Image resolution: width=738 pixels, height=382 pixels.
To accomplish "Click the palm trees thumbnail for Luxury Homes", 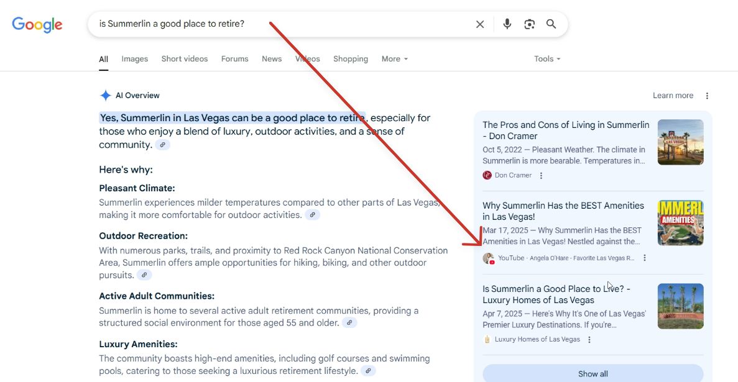I will pos(681,306).
